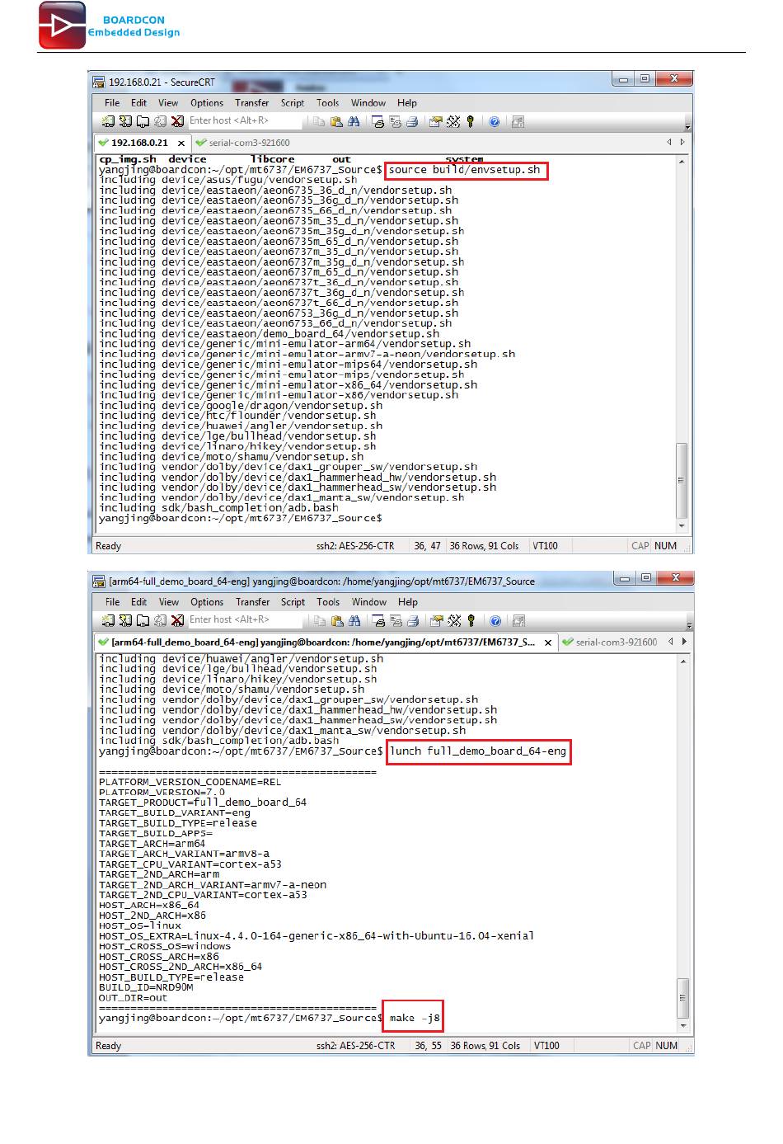Click Help icon in 192.168.0.21 window toolbar
The image size is (783, 1144).
pos(495,121)
